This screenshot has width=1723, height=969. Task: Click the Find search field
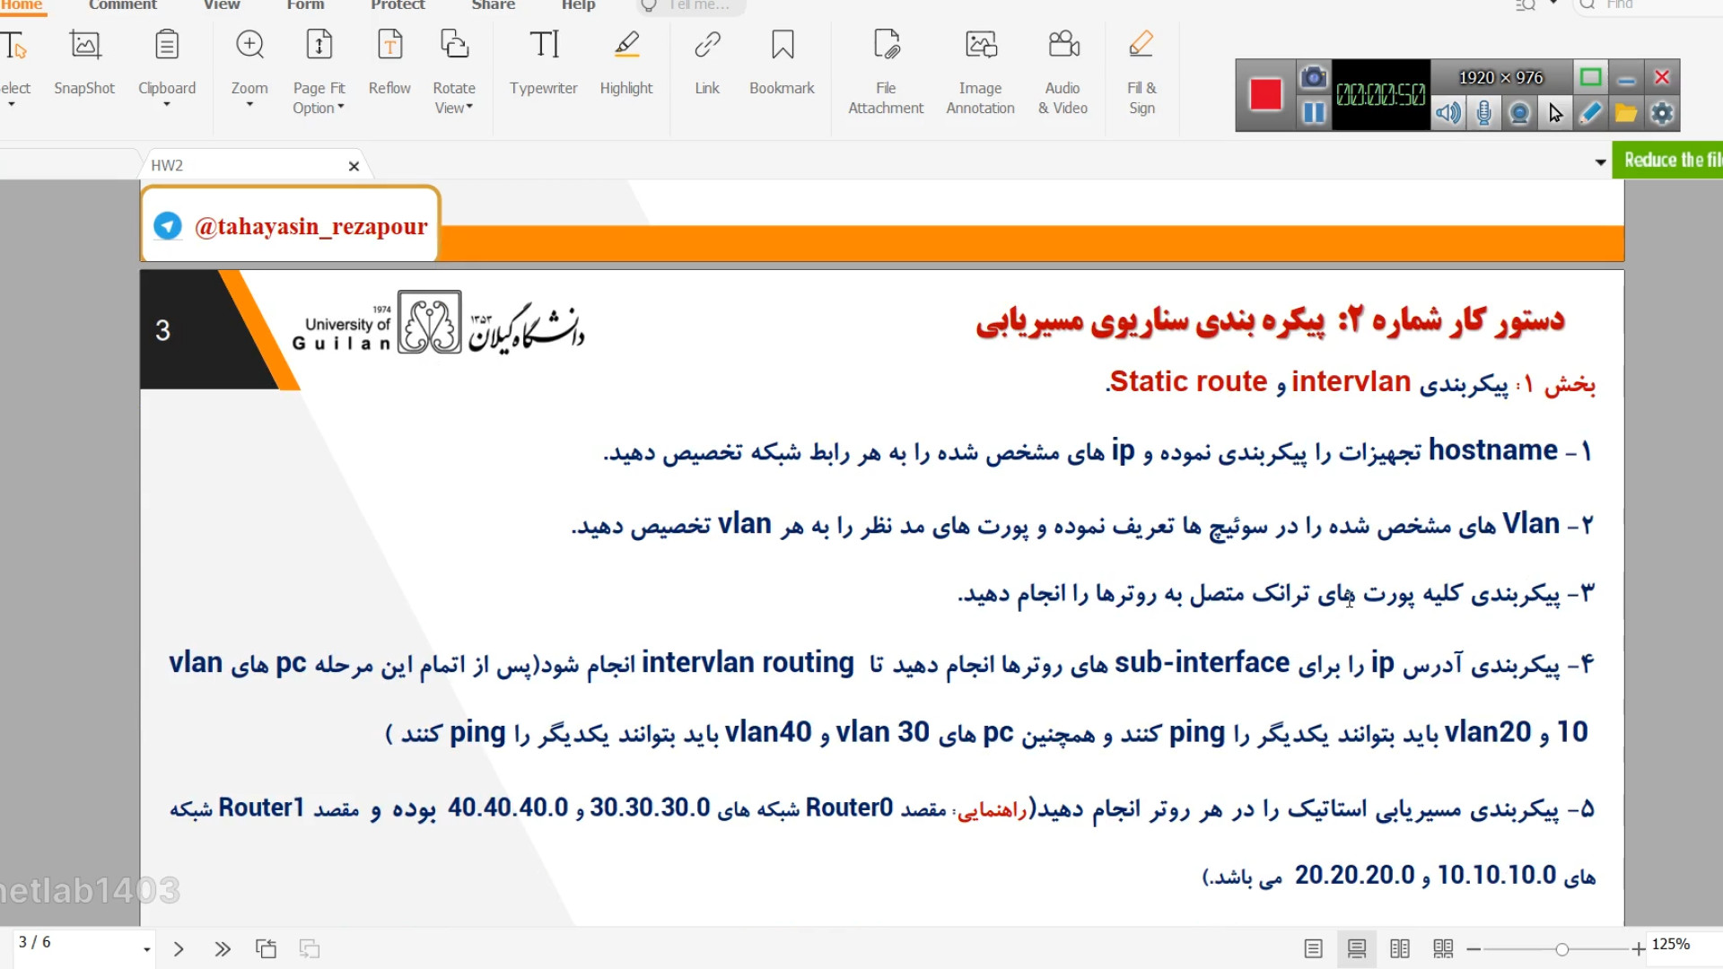[1649, 5]
